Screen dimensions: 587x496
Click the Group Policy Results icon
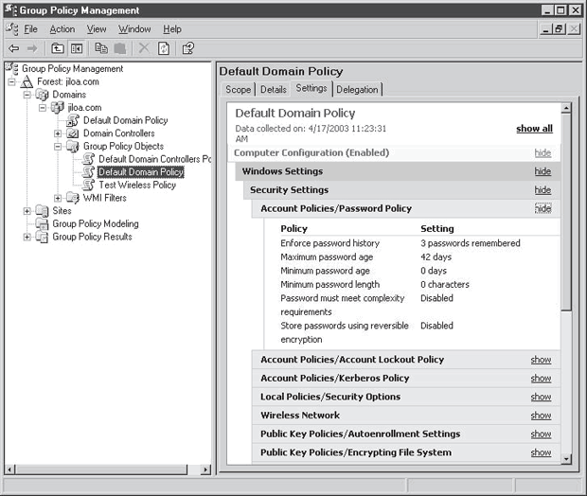click(x=42, y=237)
